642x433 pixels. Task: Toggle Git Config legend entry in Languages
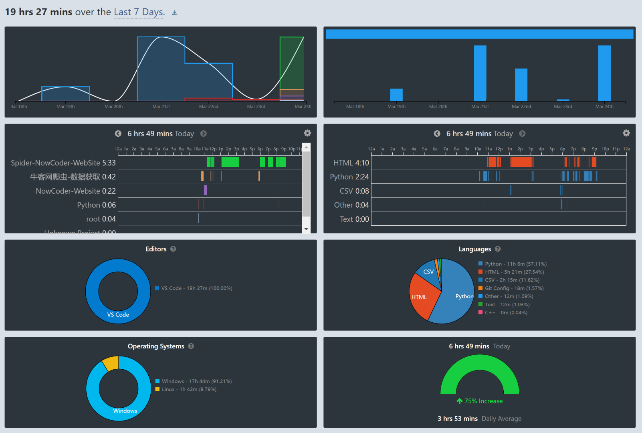[511, 288]
